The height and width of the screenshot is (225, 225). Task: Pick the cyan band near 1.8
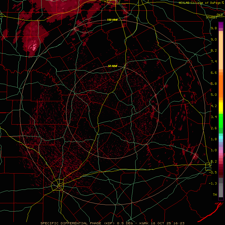pyautogui.click(x=221, y=137)
